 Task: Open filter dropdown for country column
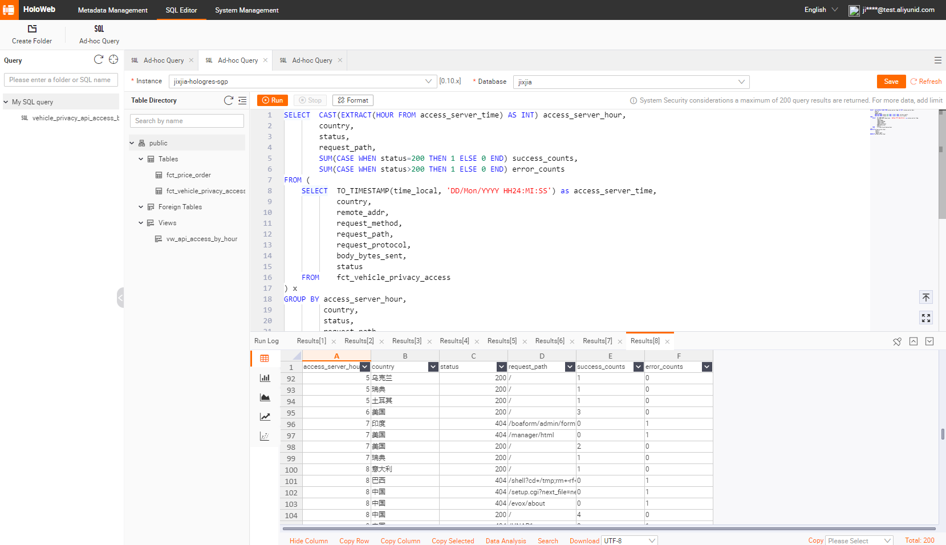pos(433,367)
